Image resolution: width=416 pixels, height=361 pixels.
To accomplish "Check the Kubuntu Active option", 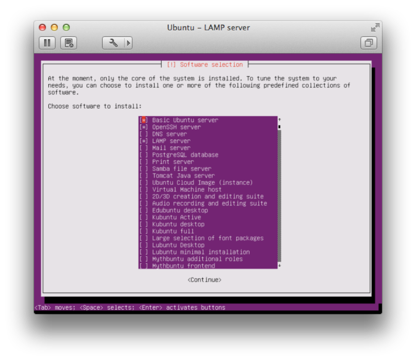I will [x=144, y=217].
